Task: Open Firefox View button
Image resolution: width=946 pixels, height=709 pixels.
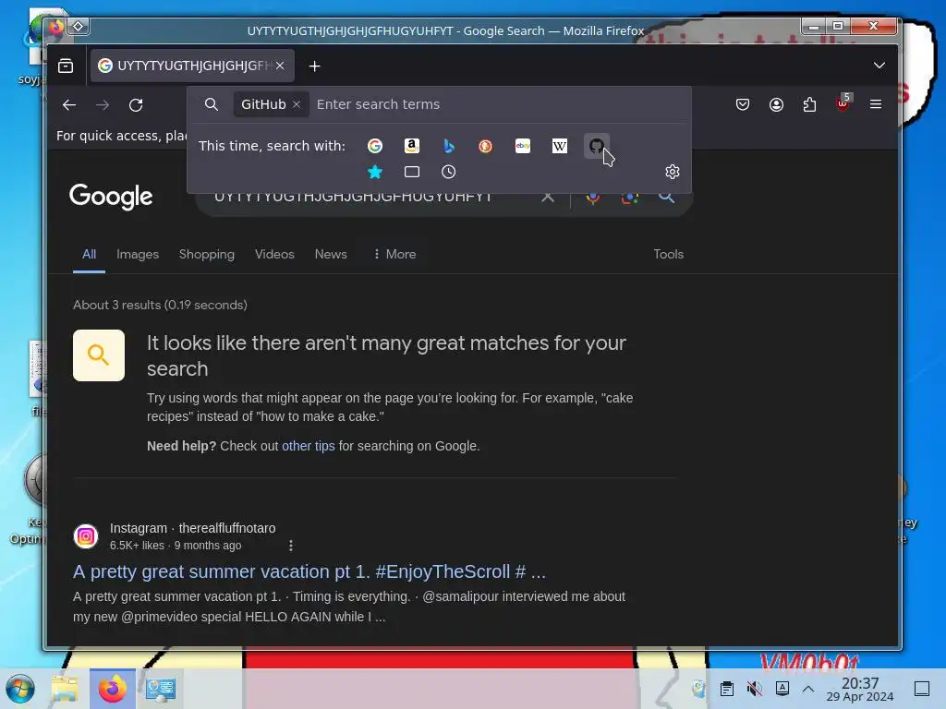Action: [66, 66]
